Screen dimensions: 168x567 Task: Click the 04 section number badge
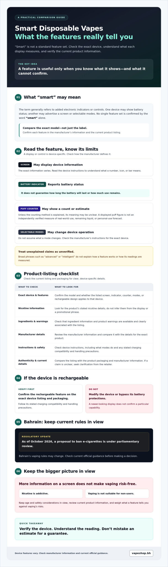click(18, 378)
